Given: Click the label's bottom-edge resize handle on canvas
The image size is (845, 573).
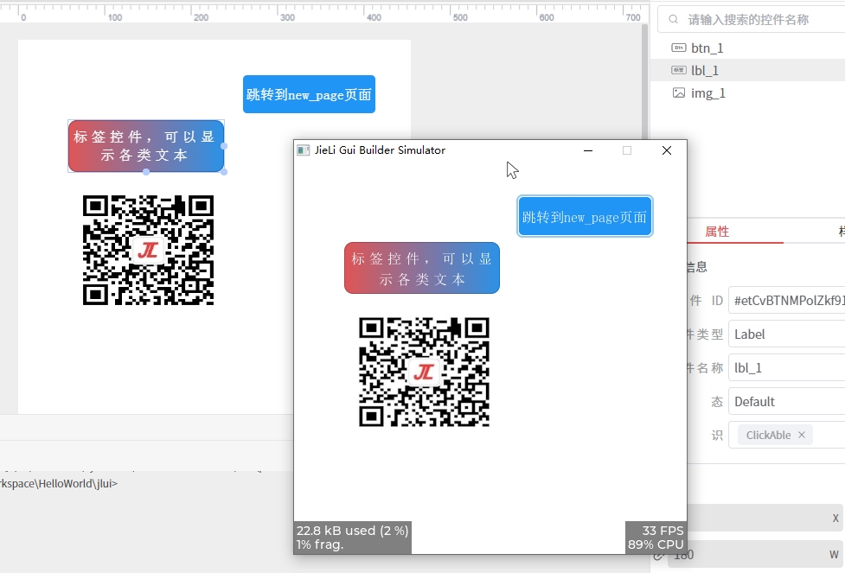Looking at the screenshot, I should click(x=146, y=172).
